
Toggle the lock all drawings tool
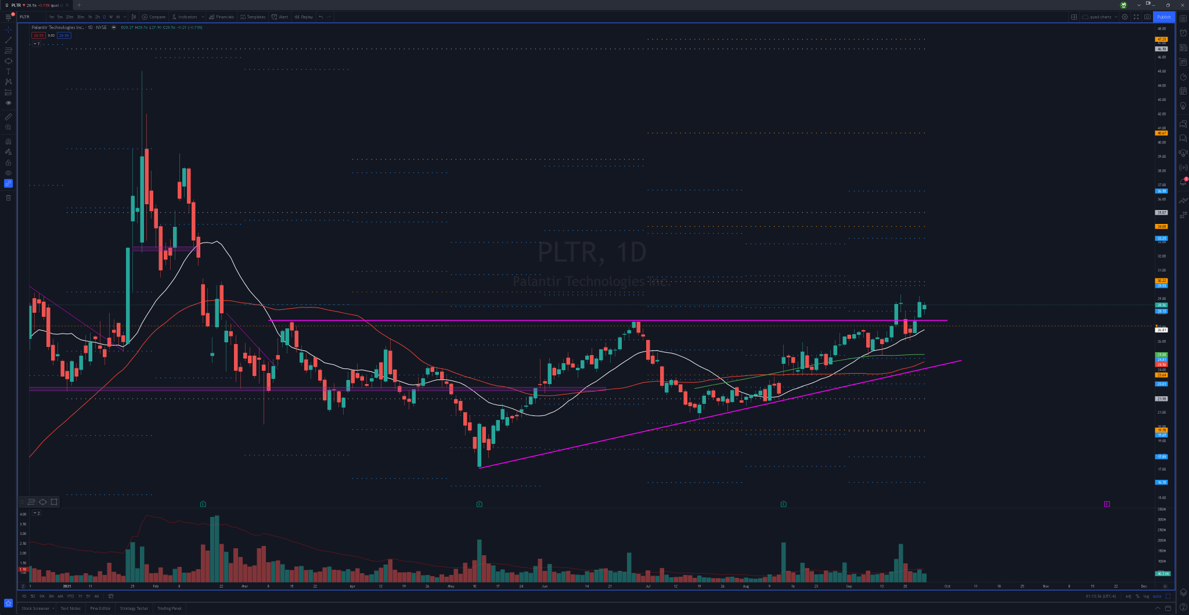point(8,162)
